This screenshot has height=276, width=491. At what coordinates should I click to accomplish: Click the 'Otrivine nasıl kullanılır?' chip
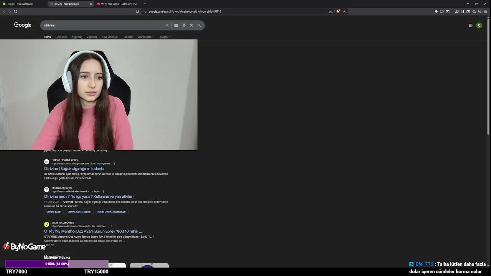coord(79,212)
